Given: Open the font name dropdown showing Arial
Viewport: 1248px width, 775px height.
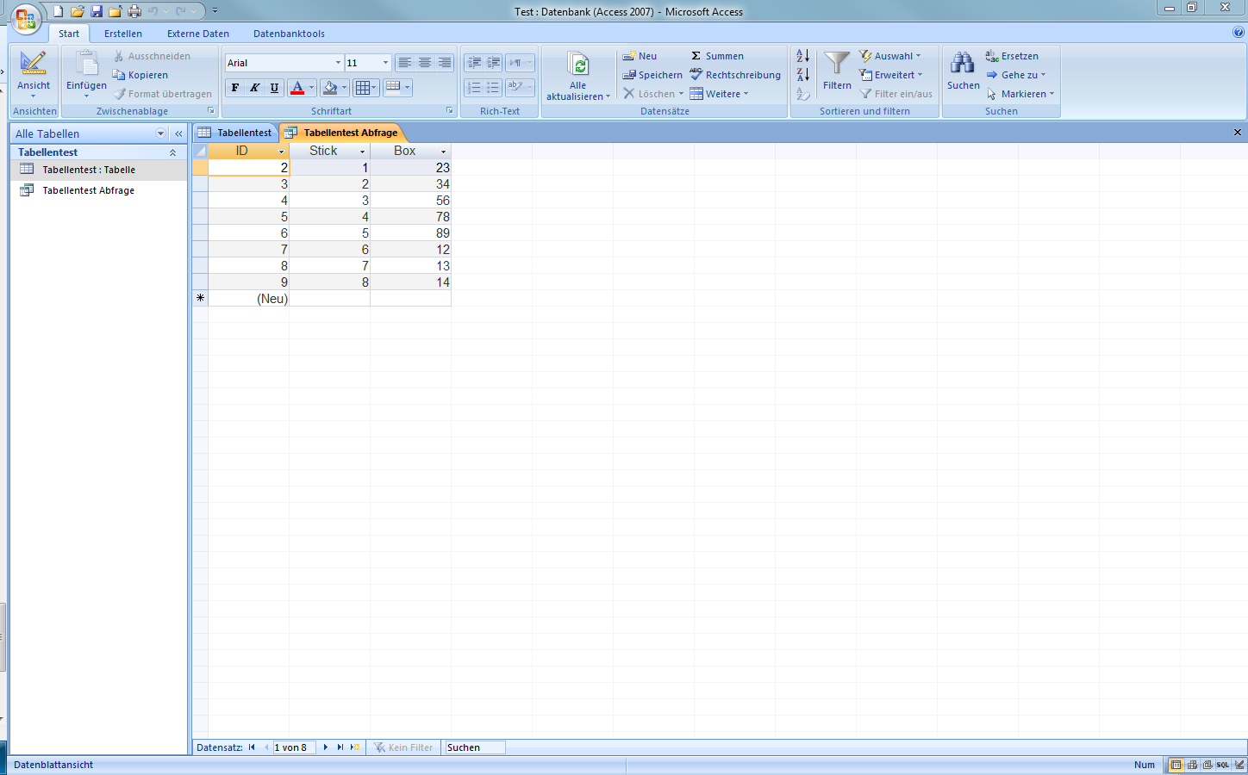Looking at the screenshot, I should pyautogui.click(x=338, y=63).
